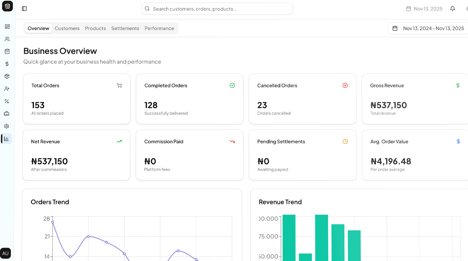The height and width of the screenshot is (261, 468).
Task: Click the red X icon on Cancelled Orders
Action: pos(345,85)
